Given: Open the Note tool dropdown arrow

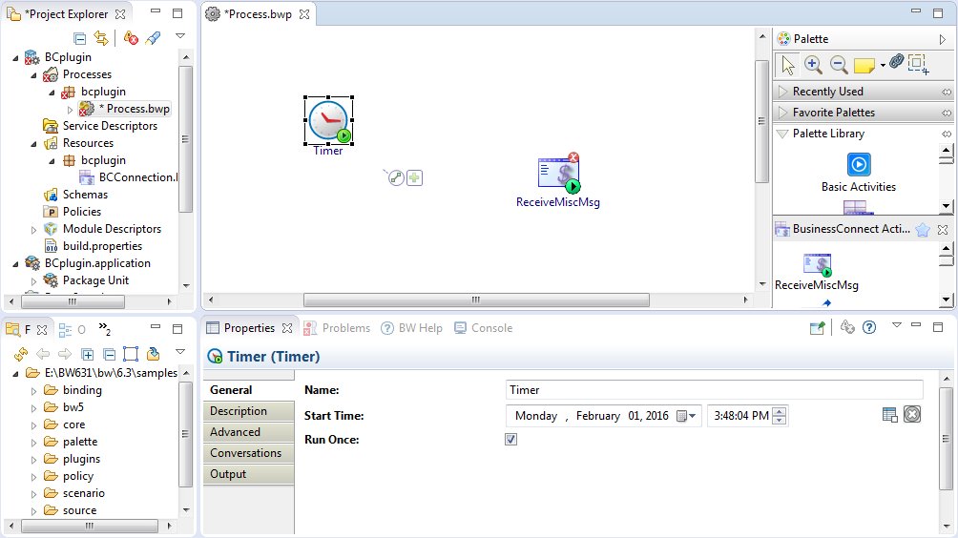Looking at the screenshot, I should click(883, 65).
